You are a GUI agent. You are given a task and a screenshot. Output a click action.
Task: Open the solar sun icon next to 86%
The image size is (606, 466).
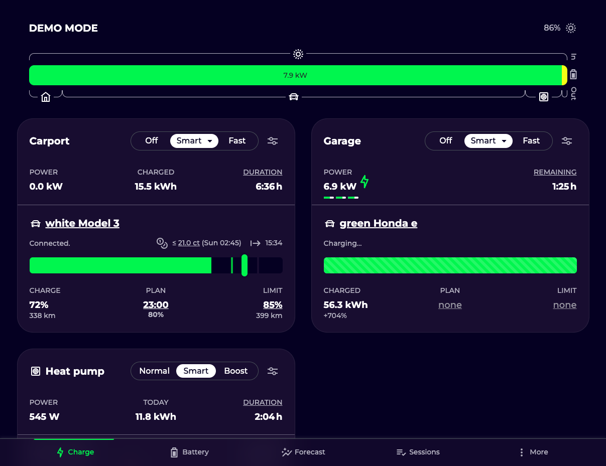[x=571, y=28]
